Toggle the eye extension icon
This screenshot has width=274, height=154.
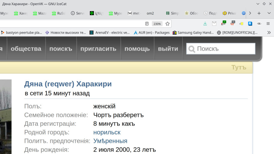259,24
